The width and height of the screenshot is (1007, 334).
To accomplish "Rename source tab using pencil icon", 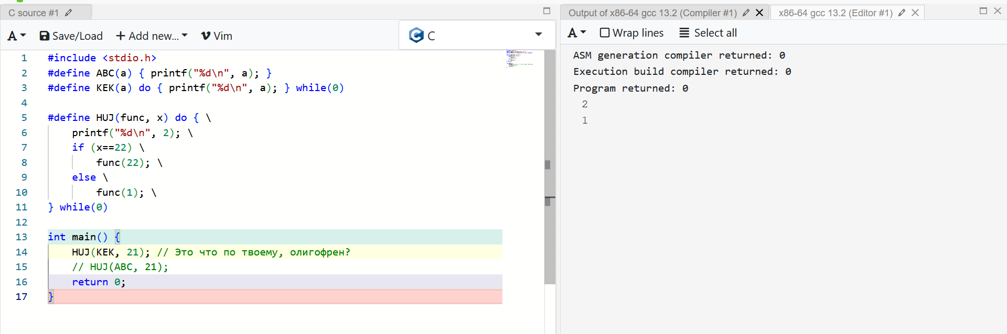I will pyautogui.click(x=68, y=13).
